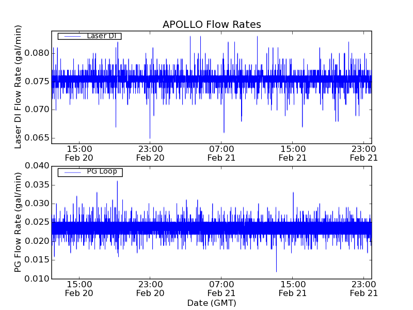Viewport: 413px width, 310px height.
Task: Click bottom plot's 07:00 Feb 21 tick label
Action: [x=221, y=289]
